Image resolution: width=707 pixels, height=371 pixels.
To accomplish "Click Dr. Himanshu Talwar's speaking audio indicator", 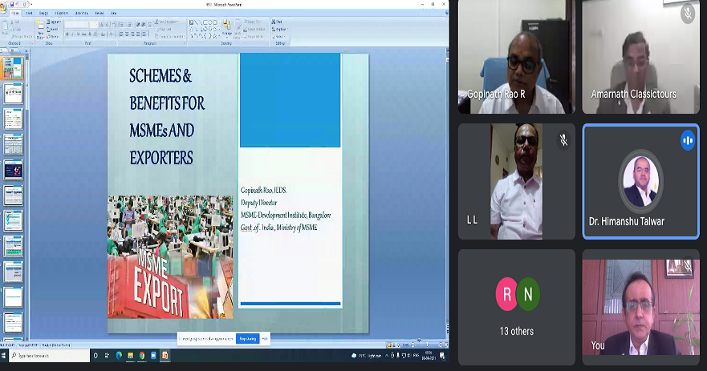I will click(x=687, y=139).
